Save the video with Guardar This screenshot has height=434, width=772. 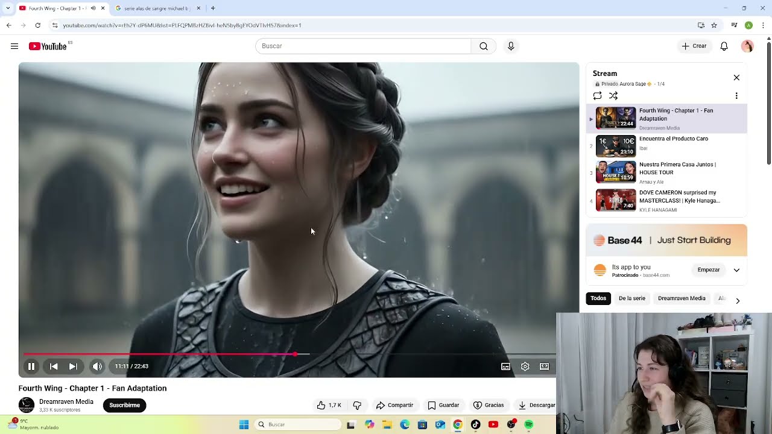coord(443,405)
